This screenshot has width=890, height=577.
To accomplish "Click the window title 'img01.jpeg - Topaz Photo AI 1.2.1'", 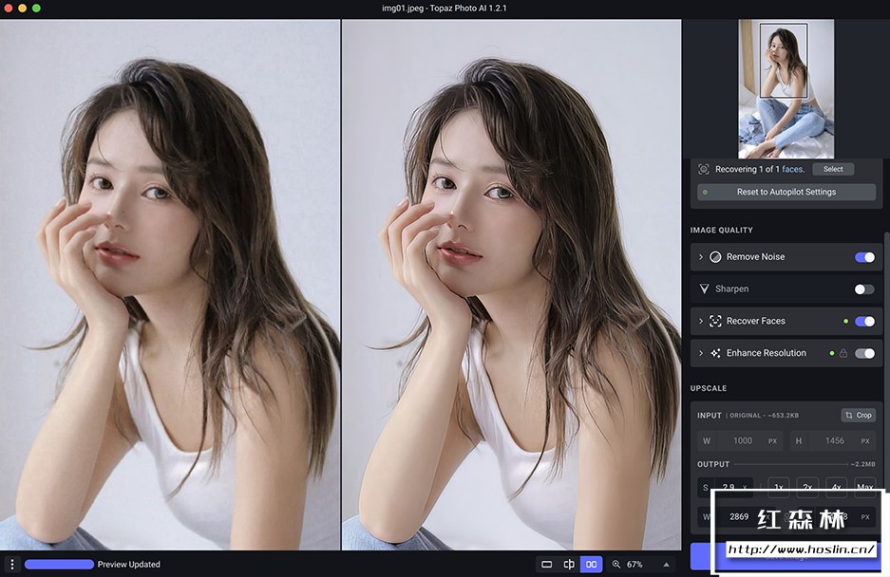I will click(445, 8).
